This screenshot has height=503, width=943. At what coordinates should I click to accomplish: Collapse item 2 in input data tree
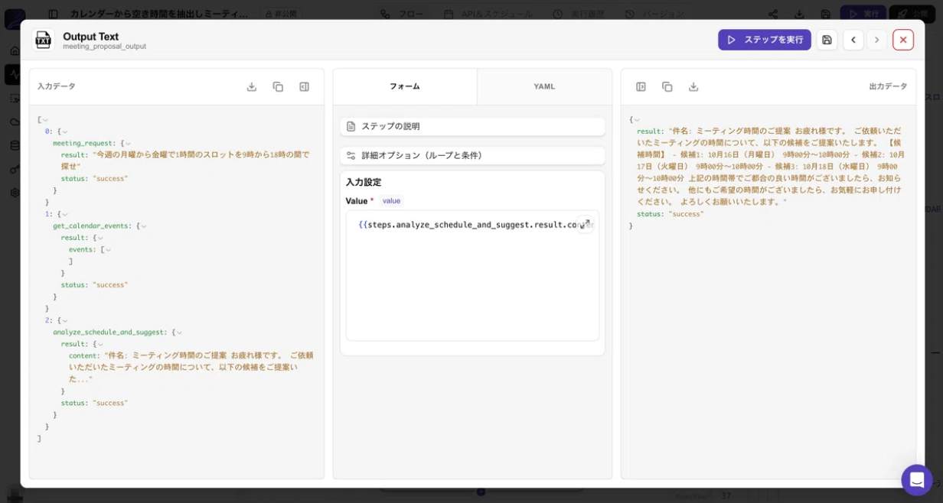(65, 320)
